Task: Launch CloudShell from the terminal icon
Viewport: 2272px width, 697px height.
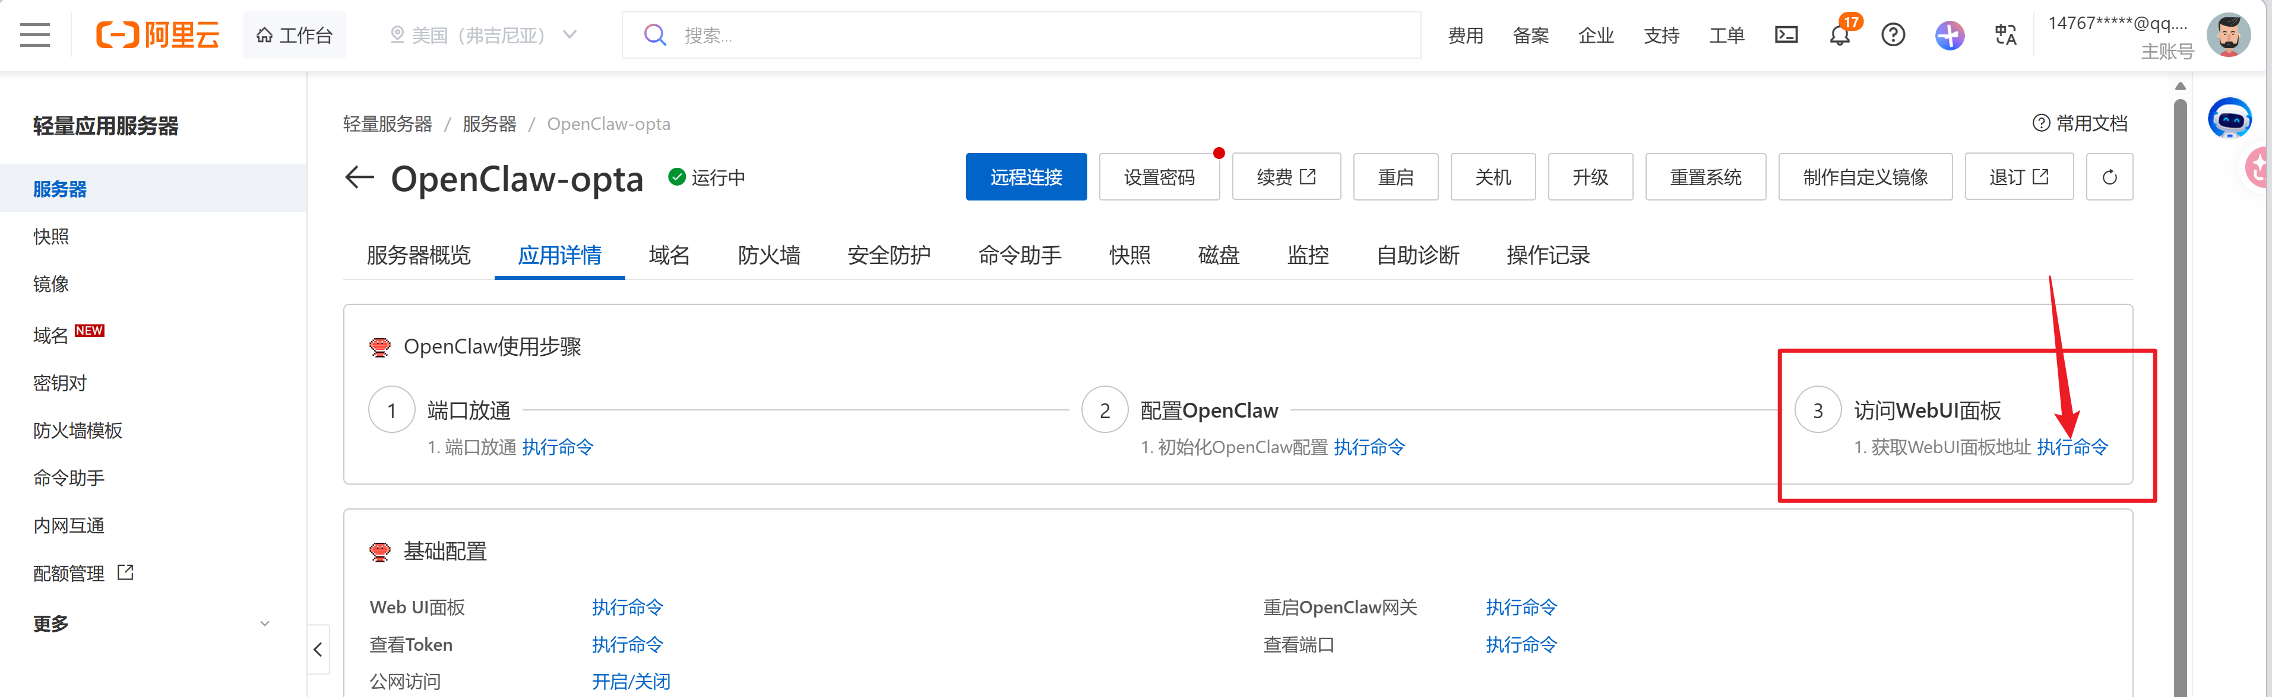Action: (x=1787, y=34)
